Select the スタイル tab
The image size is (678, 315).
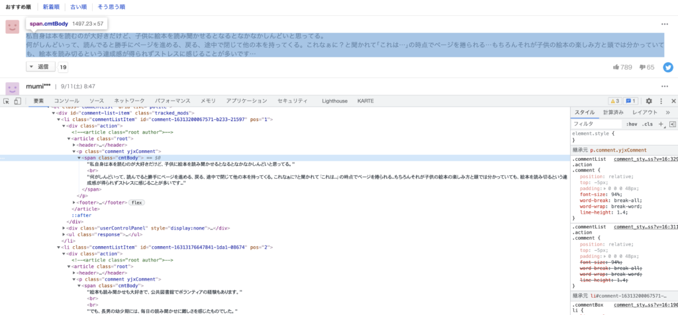point(585,112)
